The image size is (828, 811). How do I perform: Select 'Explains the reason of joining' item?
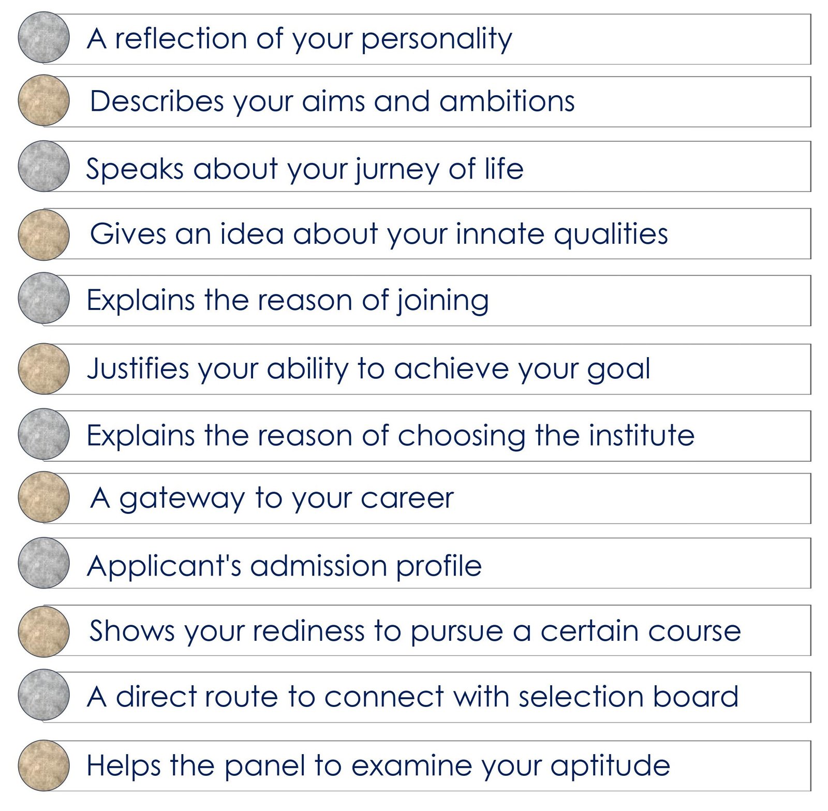click(427, 301)
